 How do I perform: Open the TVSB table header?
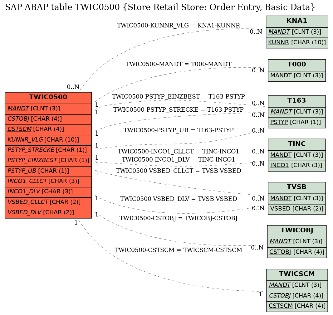tap(297, 187)
